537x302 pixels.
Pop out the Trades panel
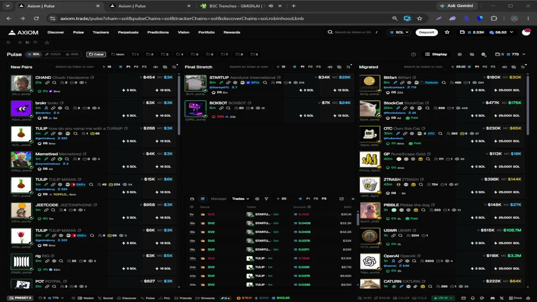[x=341, y=199]
